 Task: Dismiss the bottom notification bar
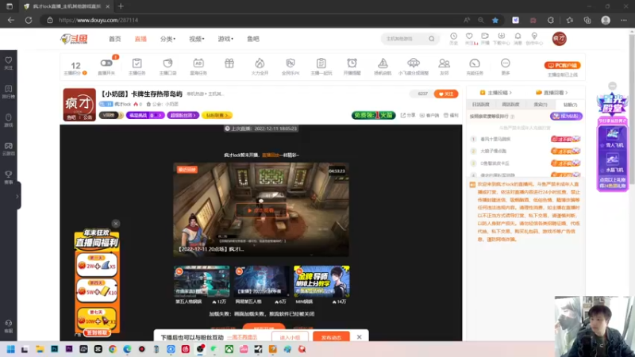click(360, 336)
